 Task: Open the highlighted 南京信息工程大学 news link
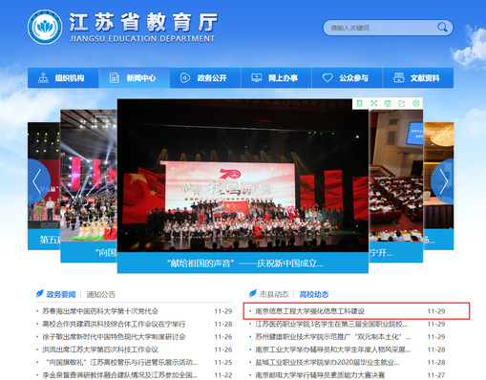(x=310, y=311)
